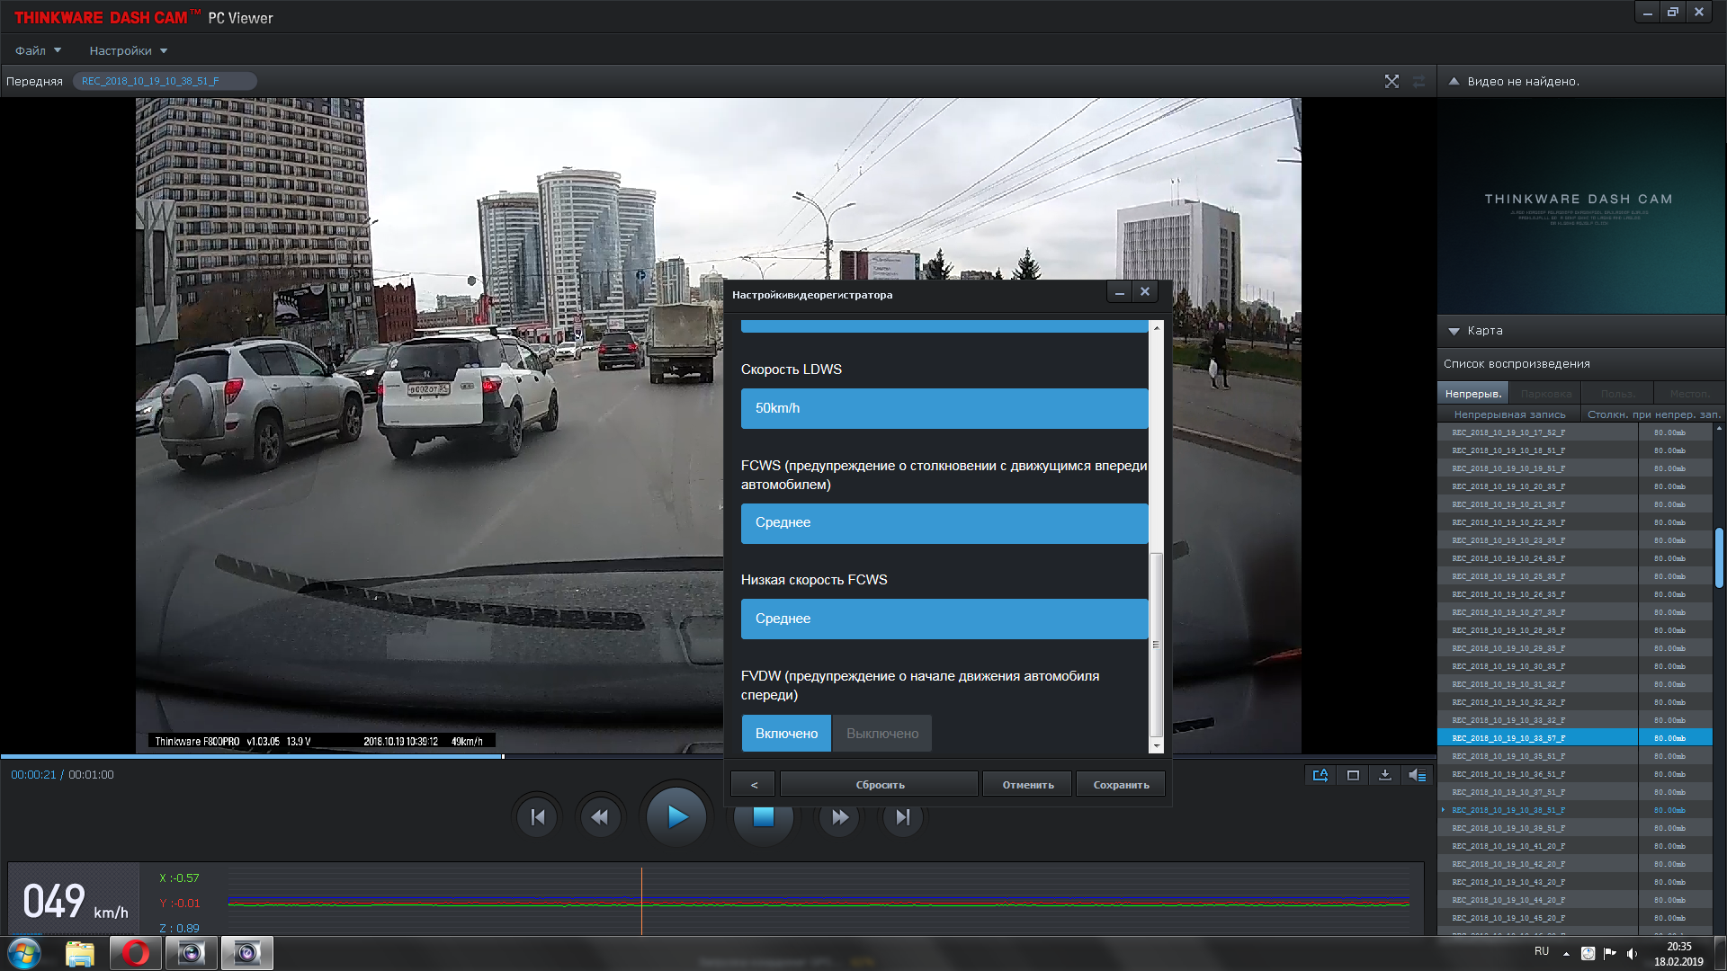Image resolution: width=1727 pixels, height=971 pixels.
Task: Disable FVDW with Выключено option
Action: (x=881, y=734)
